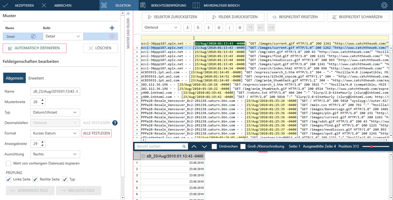Select the Erweitert tab
Image resolution: width=393 pixels, height=200 pixels.
point(36,78)
